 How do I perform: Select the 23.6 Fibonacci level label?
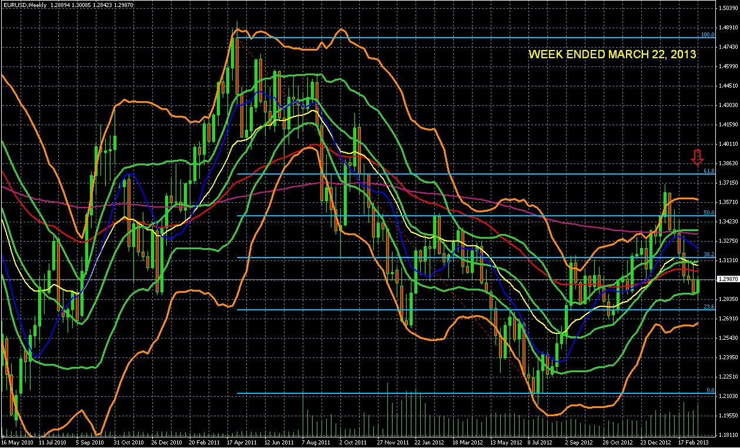point(708,307)
